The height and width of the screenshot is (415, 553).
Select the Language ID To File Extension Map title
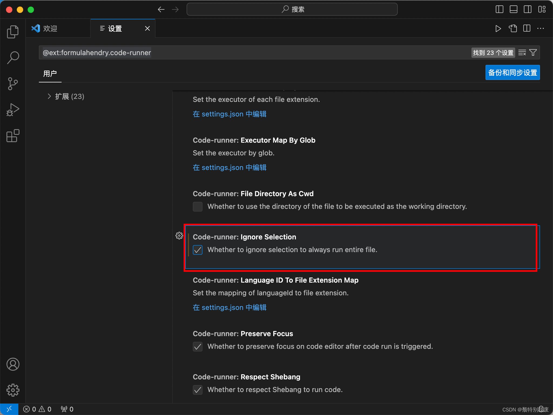[x=275, y=280]
